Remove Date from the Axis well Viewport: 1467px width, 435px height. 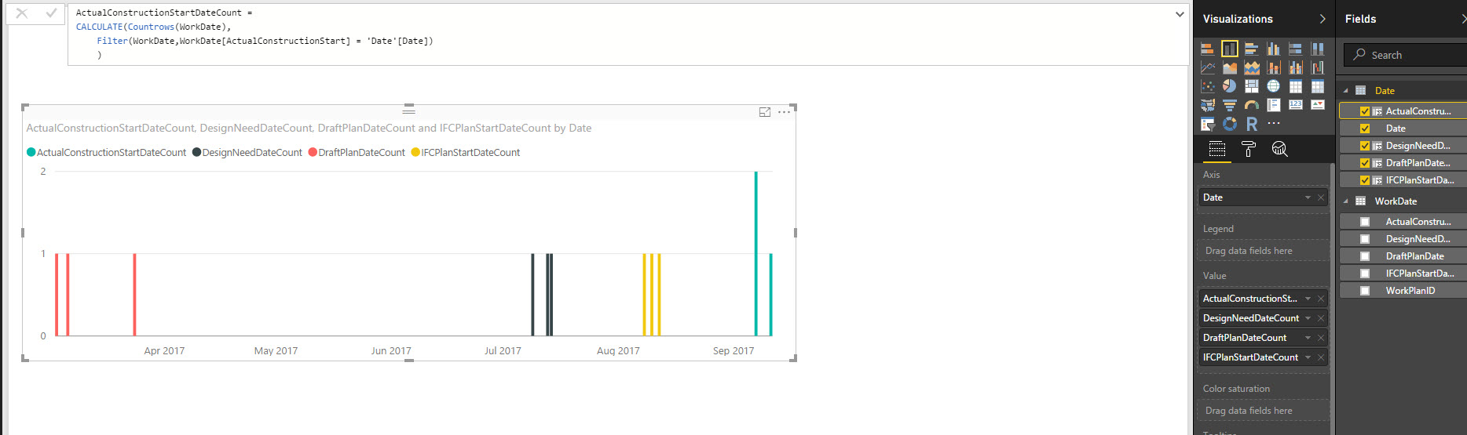click(1321, 198)
